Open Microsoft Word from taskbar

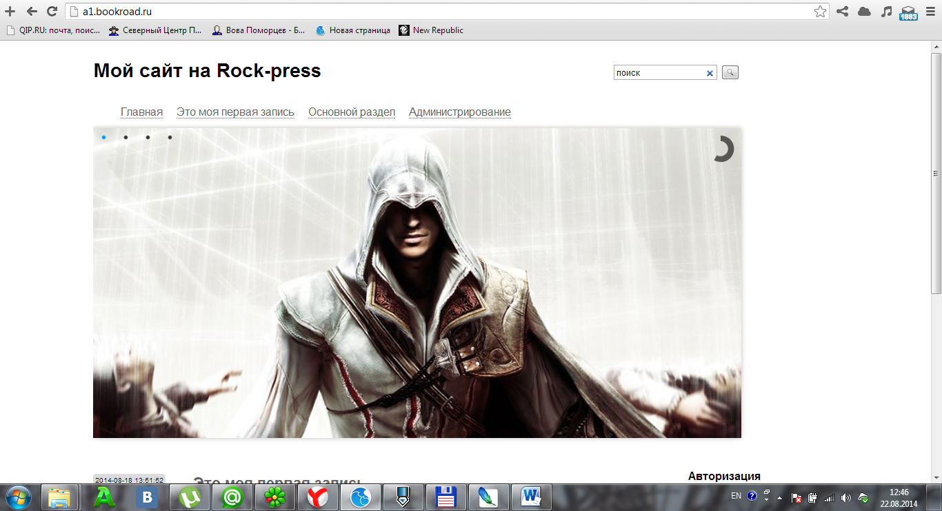point(530,497)
